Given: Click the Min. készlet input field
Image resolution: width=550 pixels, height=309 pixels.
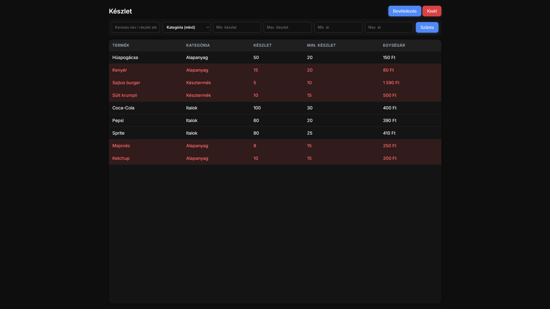Looking at the screenshot, I should (237, 27).
